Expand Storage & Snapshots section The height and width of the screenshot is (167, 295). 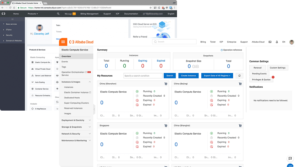point(90,127)
